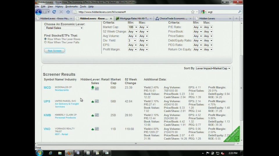Click the 2:33 PM clock
This screenshot has width=279, height=156.
point(233,153)
